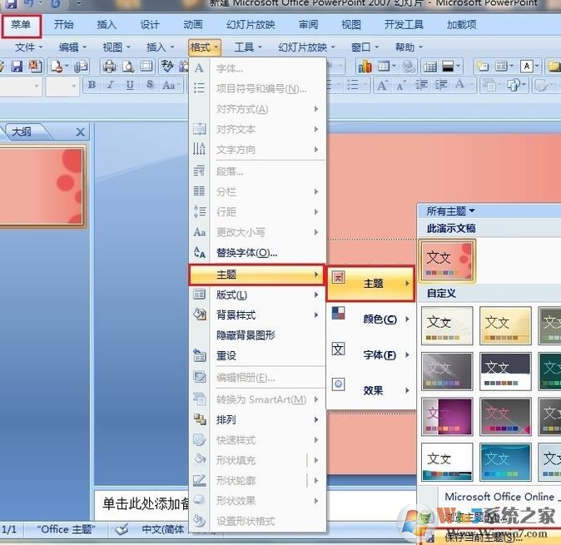
Task: Click the Microsoft Office Online link
Action: pos(499,497)
